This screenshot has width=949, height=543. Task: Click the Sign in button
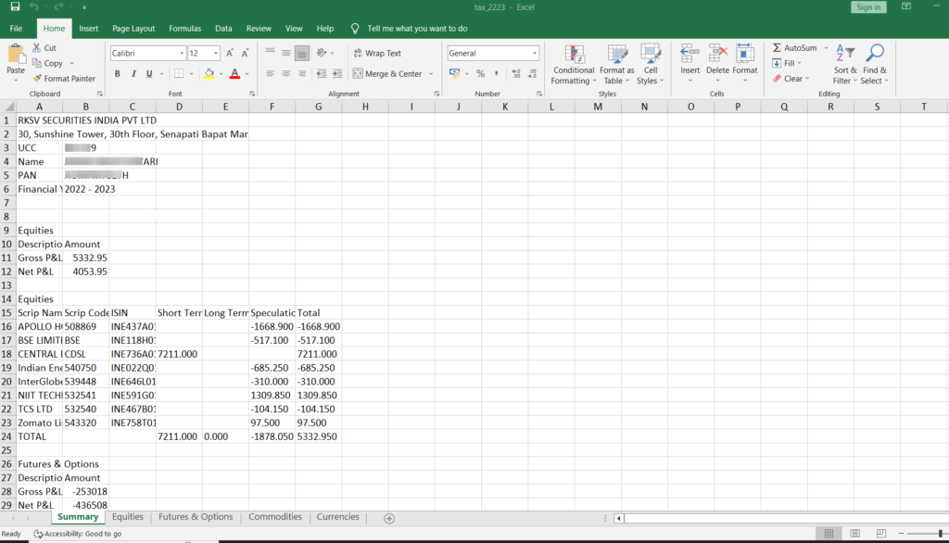point(867,6)
